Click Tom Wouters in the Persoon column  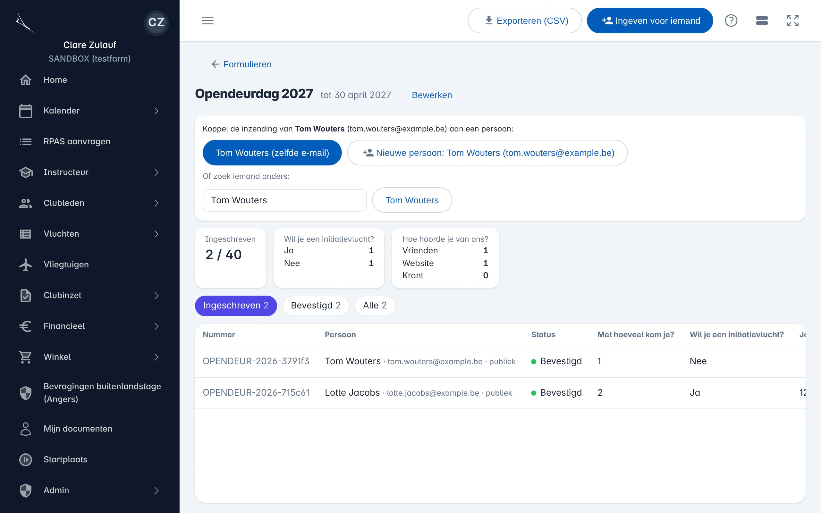coord(352,361)
